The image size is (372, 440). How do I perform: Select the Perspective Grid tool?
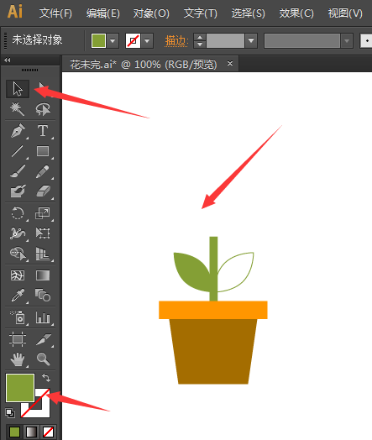pyautogui.click(x=43, y=254)
